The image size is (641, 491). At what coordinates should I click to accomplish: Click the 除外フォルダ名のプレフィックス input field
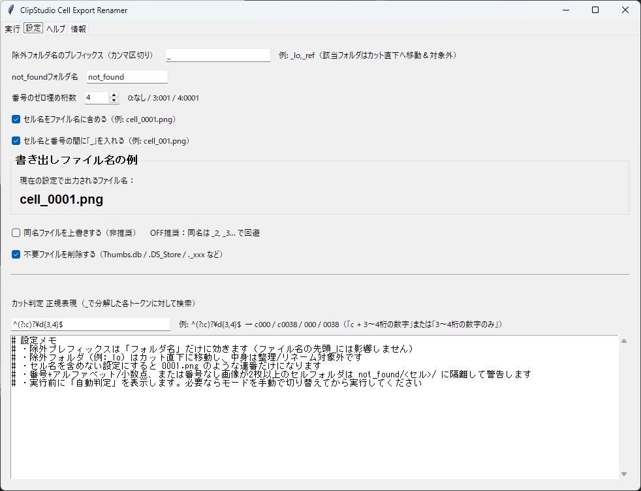(219, 55)
